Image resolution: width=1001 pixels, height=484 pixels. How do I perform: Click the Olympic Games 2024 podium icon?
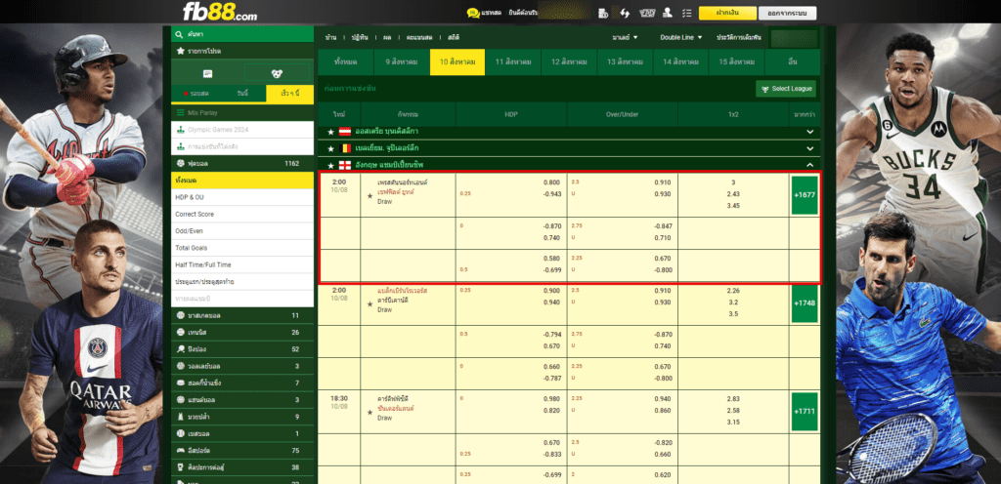pos(181,129)
